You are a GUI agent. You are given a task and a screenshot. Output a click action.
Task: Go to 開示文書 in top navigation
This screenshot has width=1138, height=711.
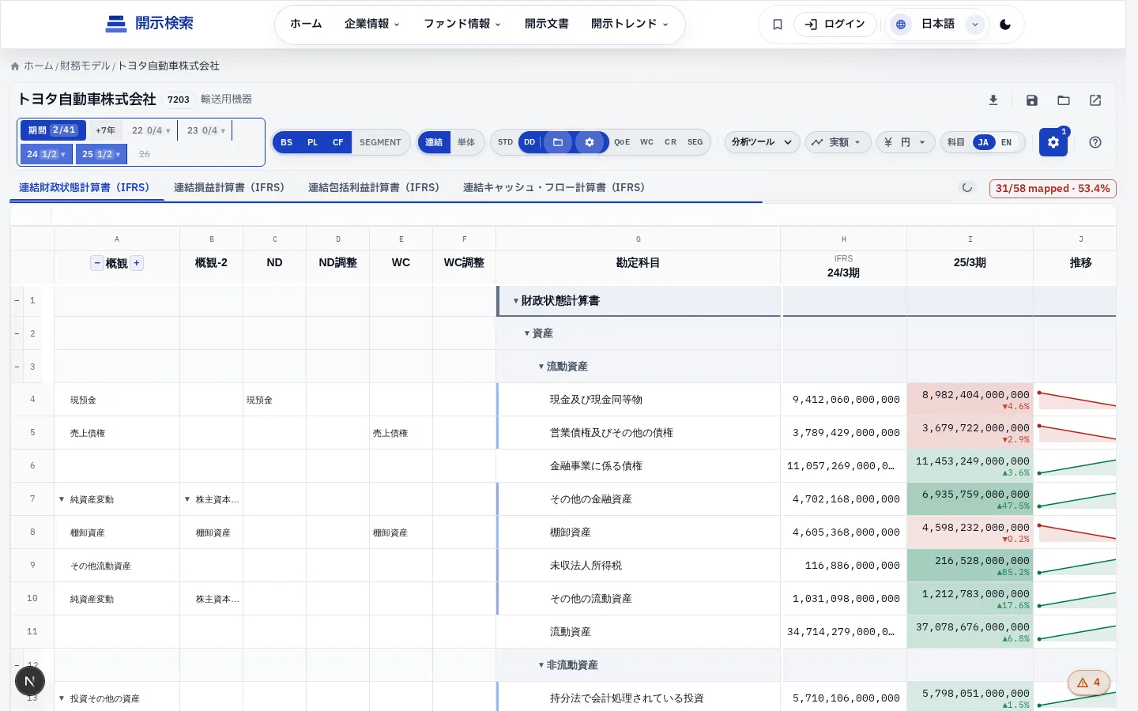click(547, 24)
